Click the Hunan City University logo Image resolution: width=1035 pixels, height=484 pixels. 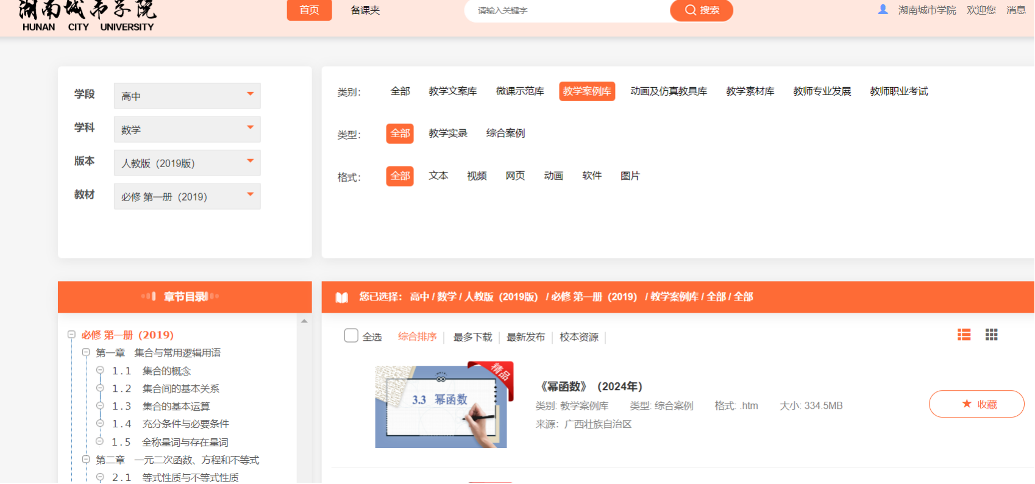pyautogui.click(x=87, y=16)
